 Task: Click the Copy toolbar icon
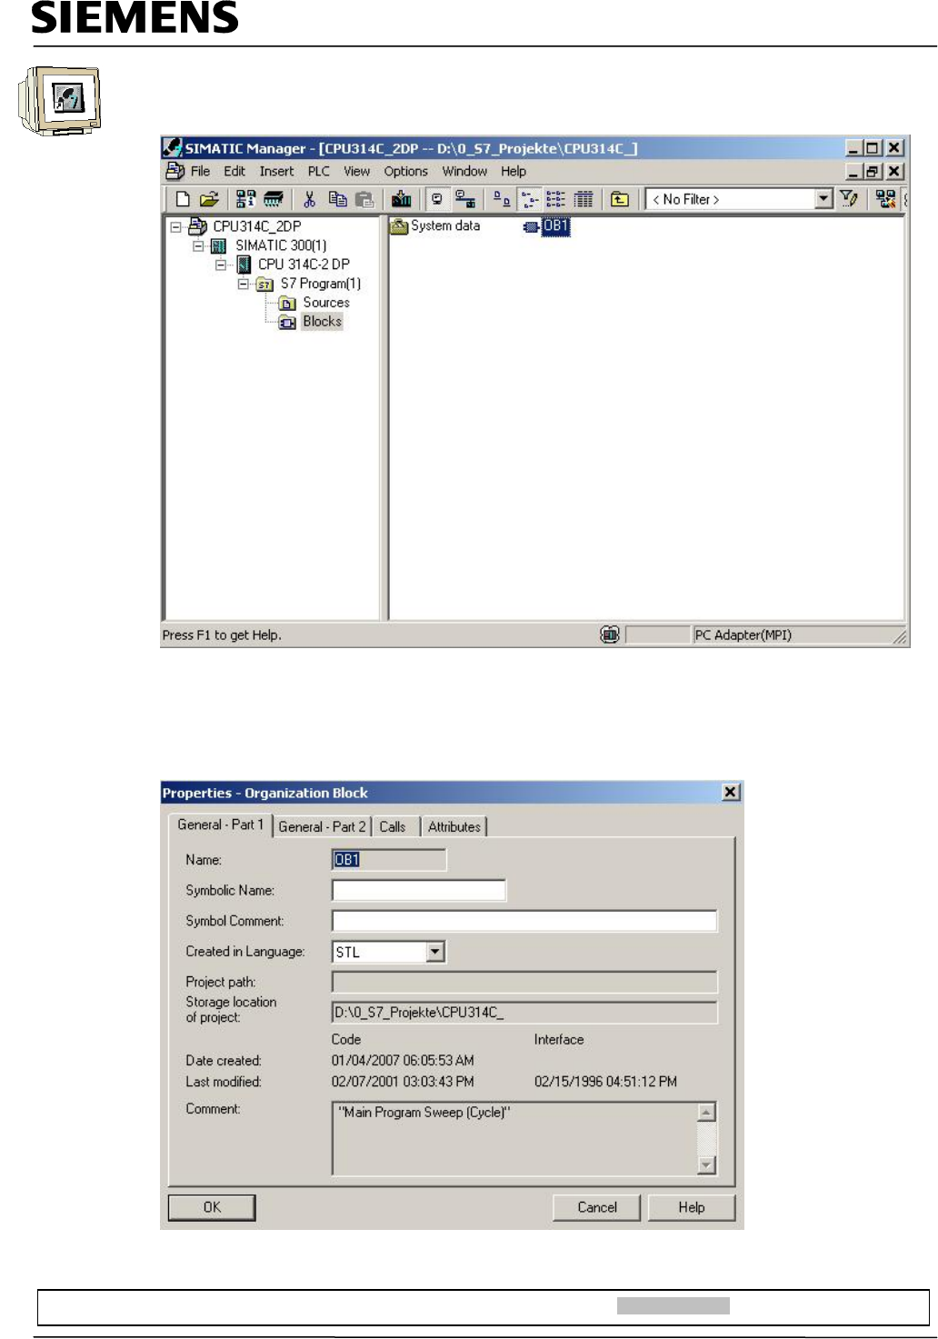pos(337,199)
